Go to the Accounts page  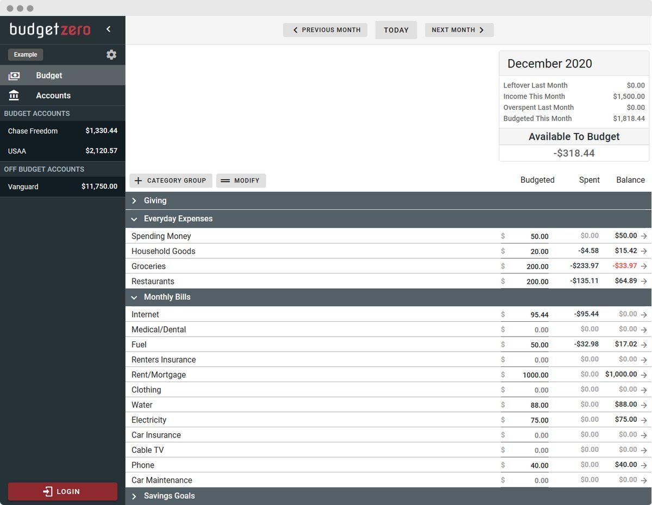point(62,96)
